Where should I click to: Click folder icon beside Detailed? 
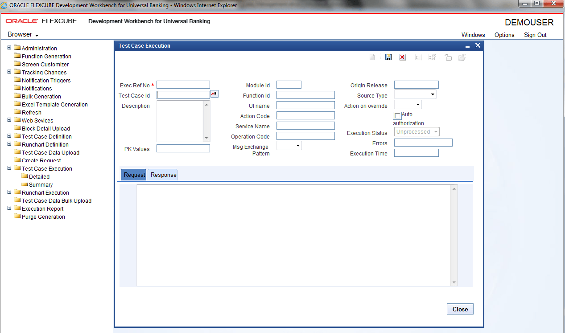25,176
